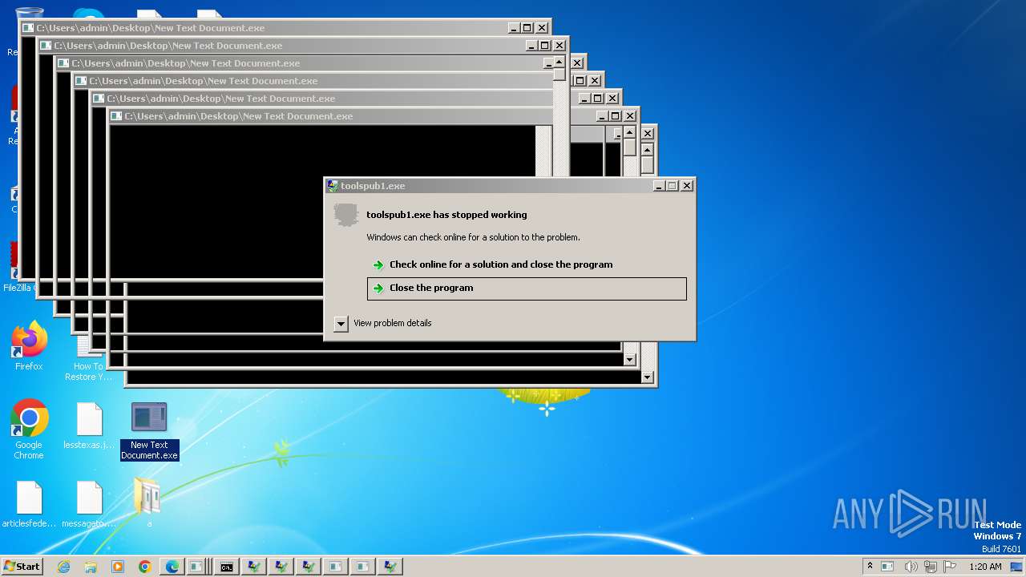Click the 1:20 AM clock
This screenshot has height=577, width=1026.
coord(985,567)
